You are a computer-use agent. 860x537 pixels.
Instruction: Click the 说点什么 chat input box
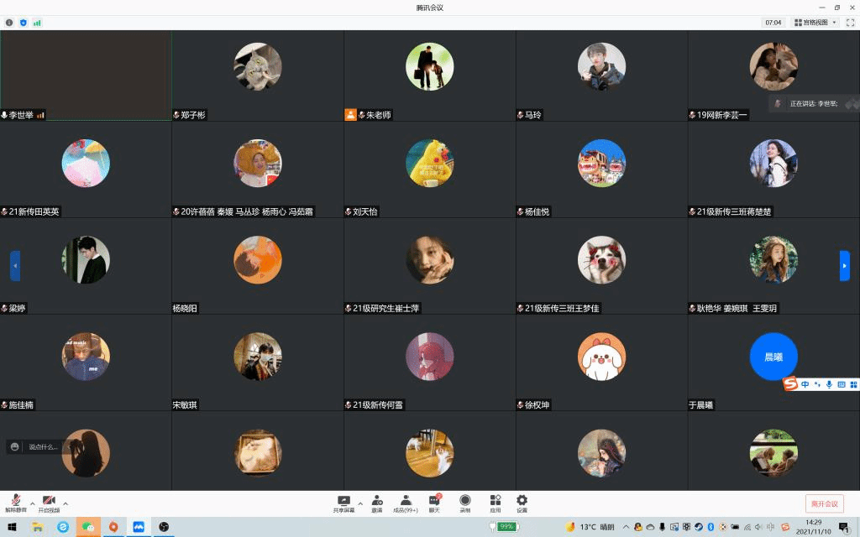coord(42,447)
